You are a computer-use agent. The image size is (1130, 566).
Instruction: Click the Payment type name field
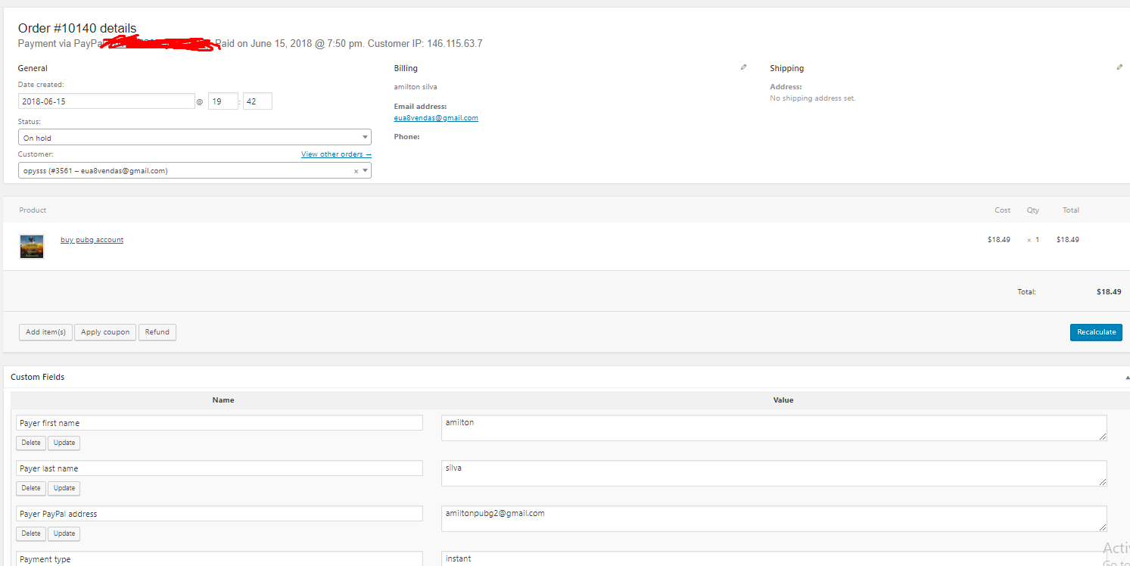219,558
